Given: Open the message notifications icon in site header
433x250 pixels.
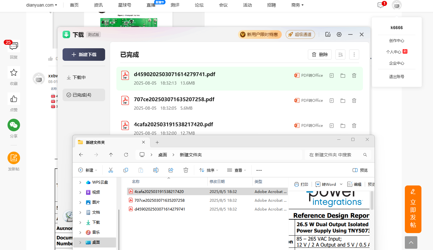Looking at the screenshot, I should click(x=380, y=5).
